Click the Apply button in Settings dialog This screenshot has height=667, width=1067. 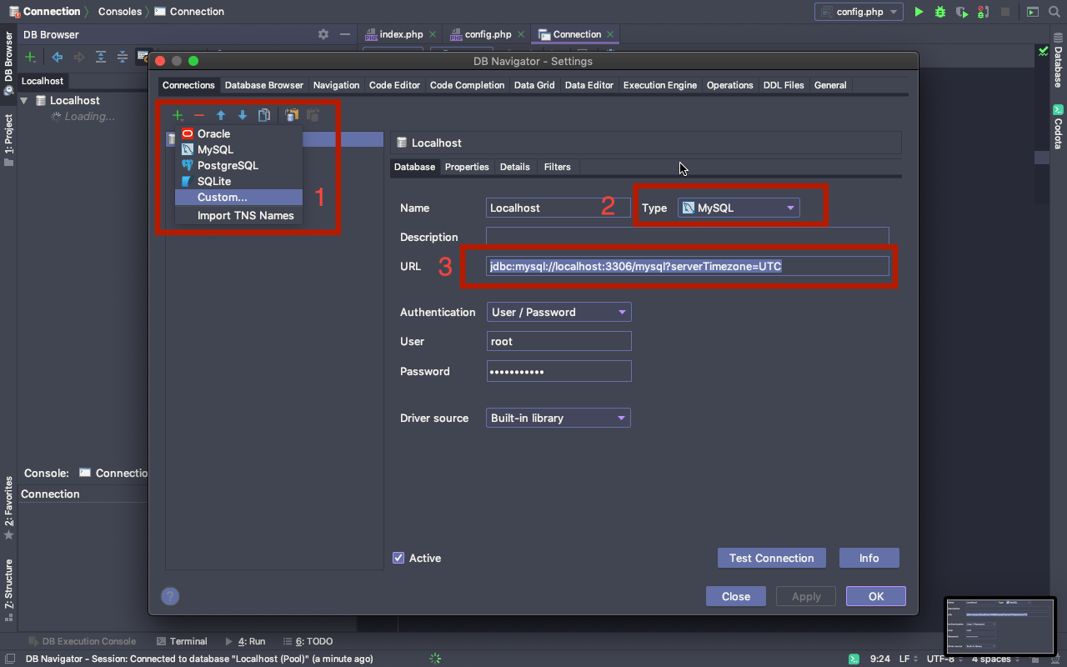[x=806, y=596]
